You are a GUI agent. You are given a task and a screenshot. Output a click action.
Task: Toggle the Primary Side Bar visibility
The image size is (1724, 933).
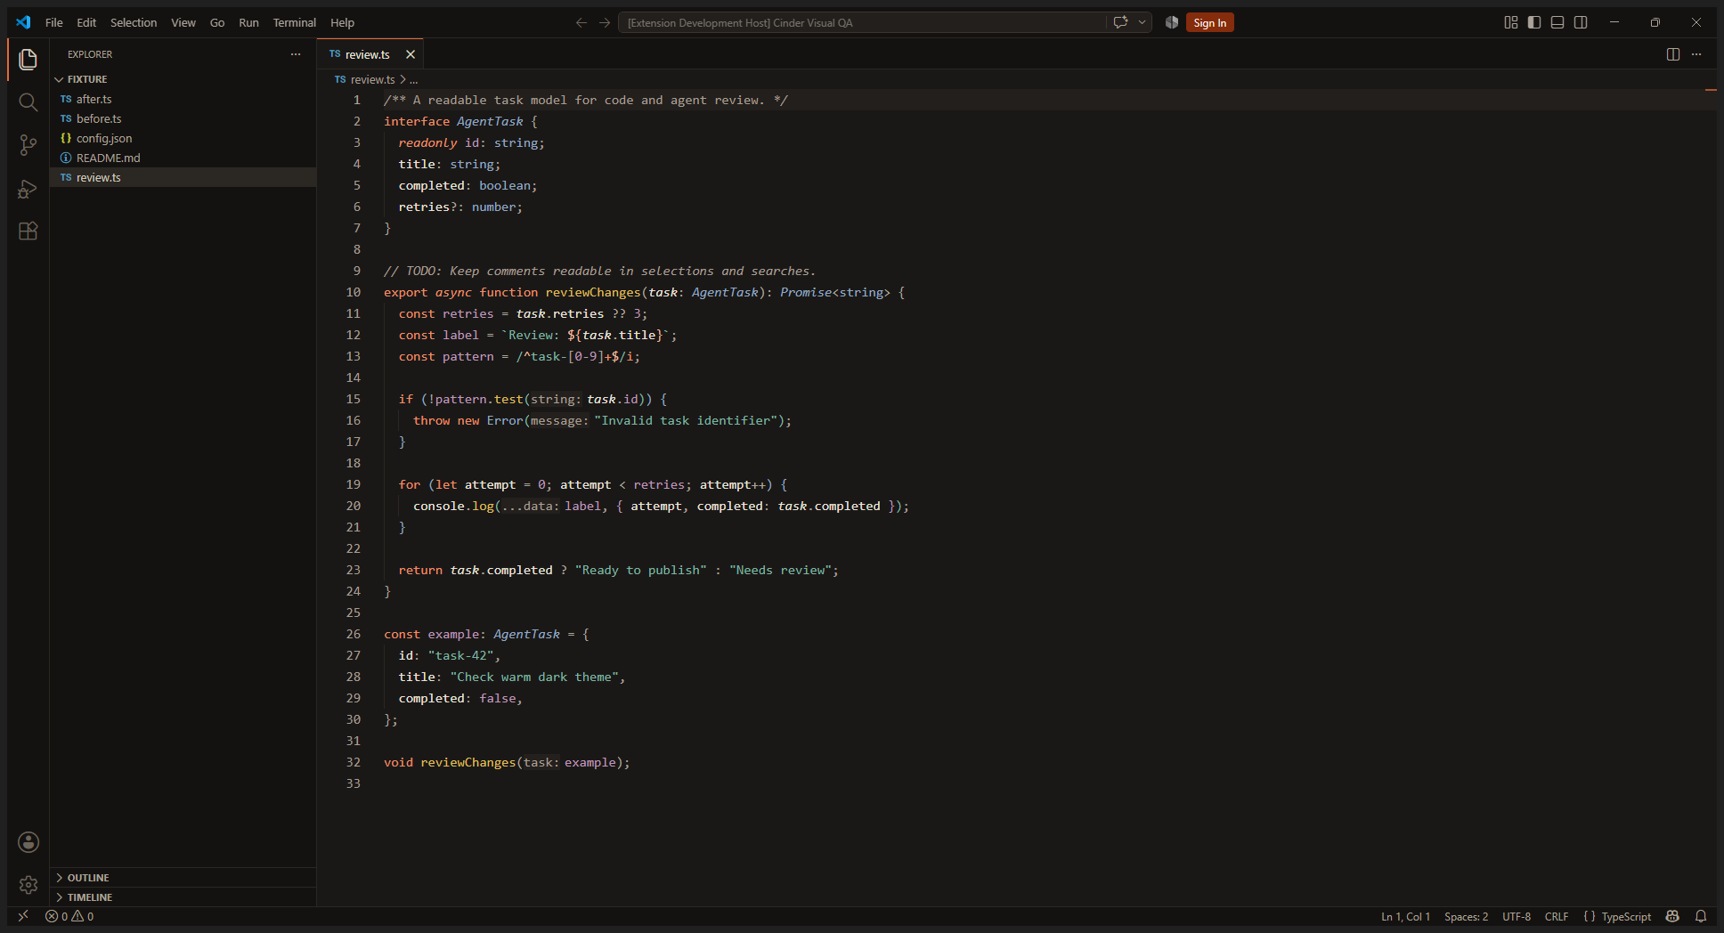(1534, 22)
